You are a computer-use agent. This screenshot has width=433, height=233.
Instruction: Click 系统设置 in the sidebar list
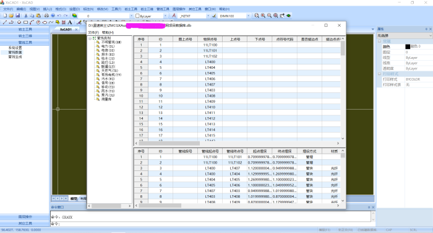click(15, 48)
